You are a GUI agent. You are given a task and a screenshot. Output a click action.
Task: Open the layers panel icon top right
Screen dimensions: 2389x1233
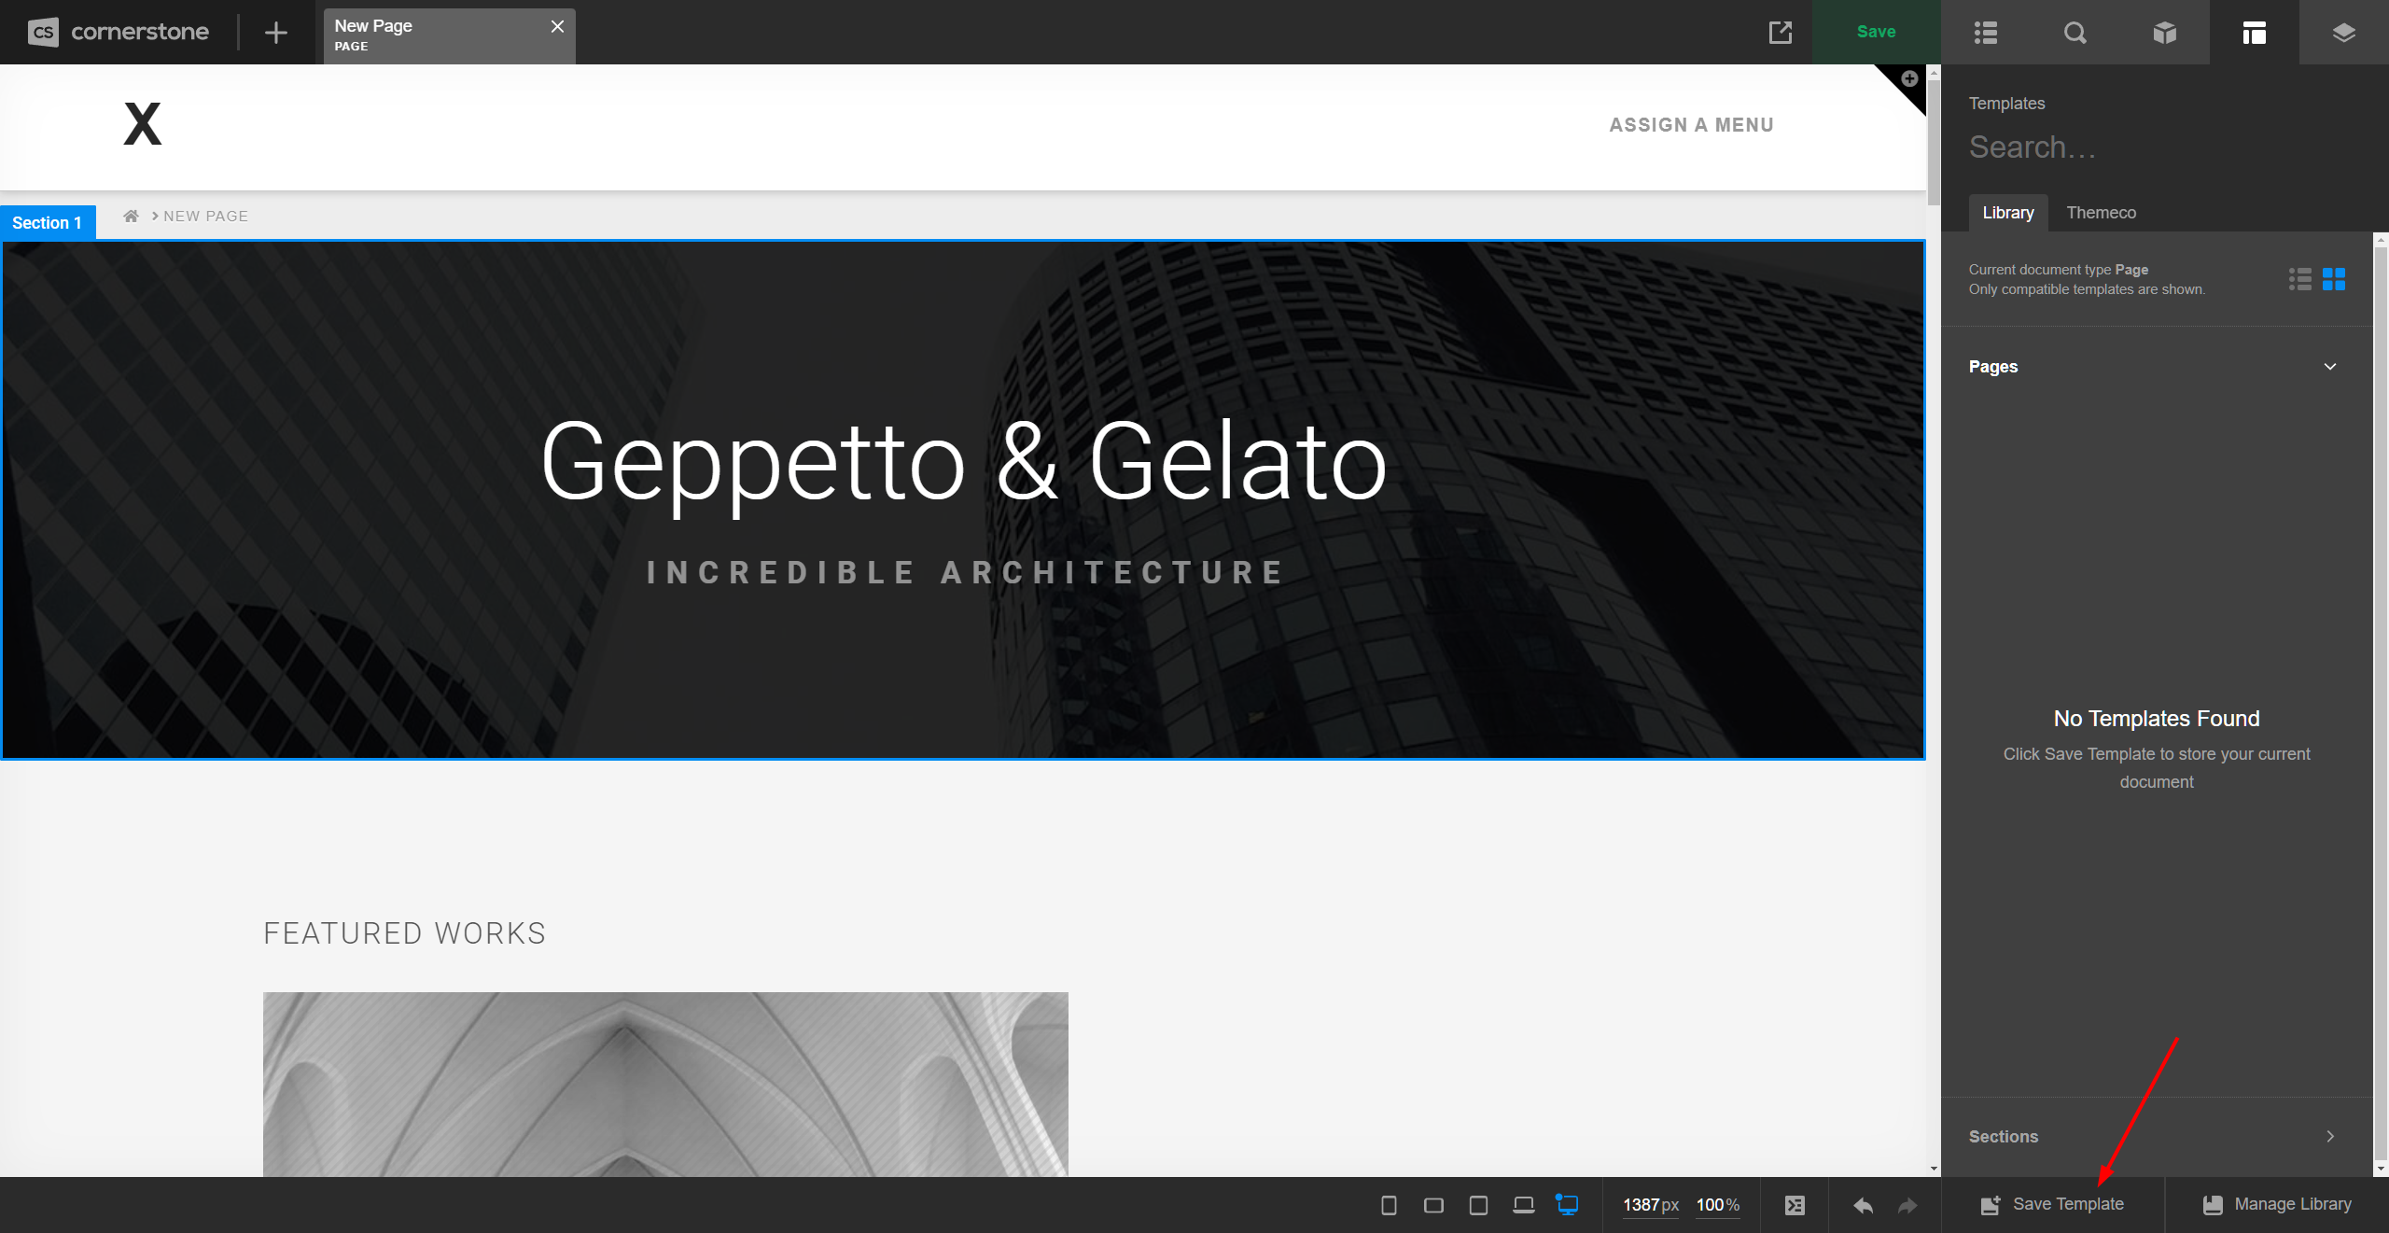pos(2343,32)
